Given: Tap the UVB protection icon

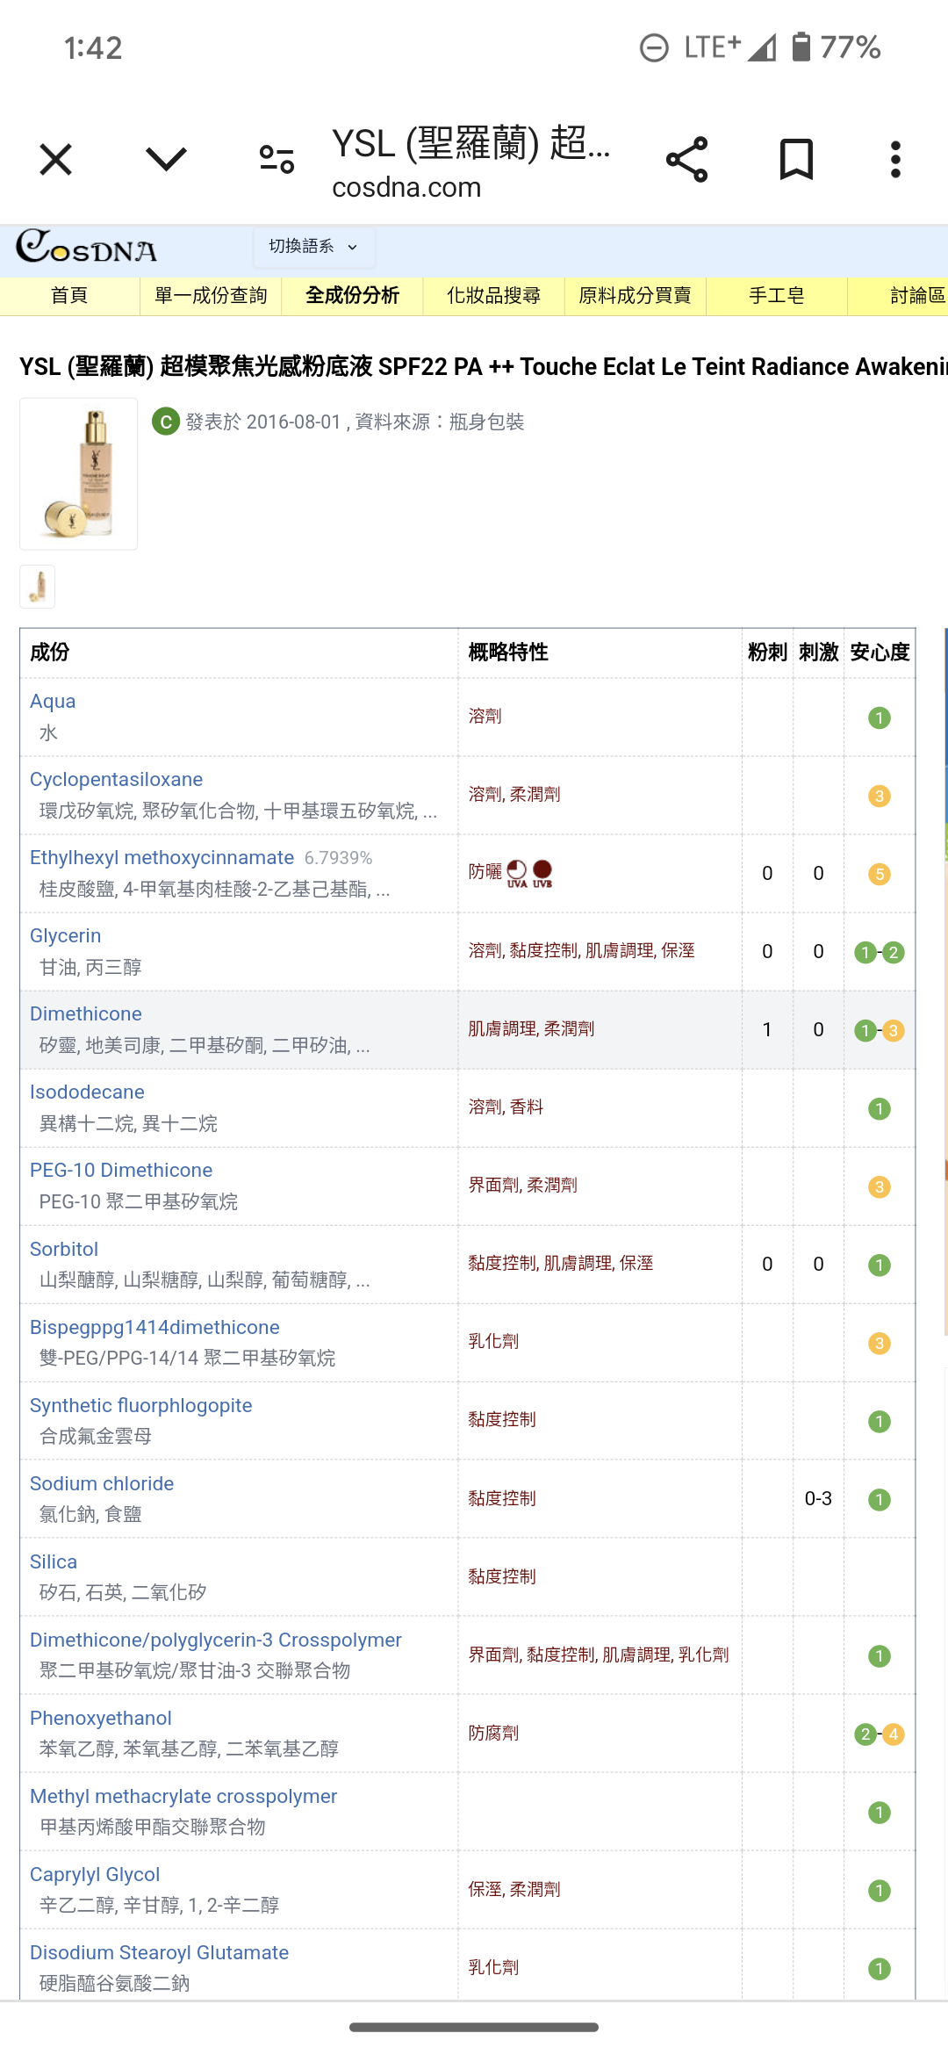Looking at the screenshot, I should click(x=542, y=873).
